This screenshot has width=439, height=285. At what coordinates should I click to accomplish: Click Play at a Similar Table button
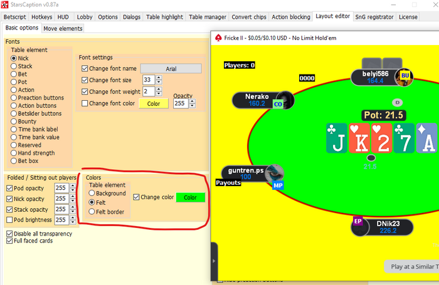point(411,267)
